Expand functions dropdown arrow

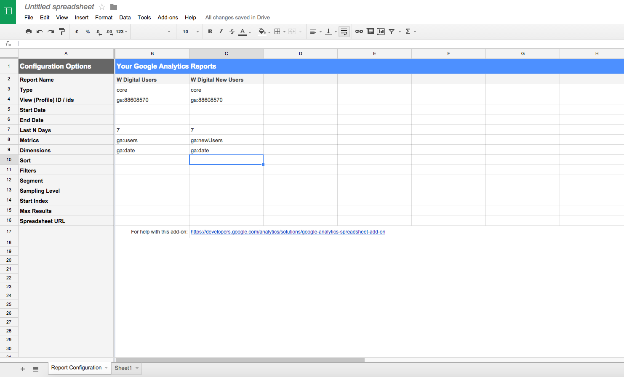[415, 32]
